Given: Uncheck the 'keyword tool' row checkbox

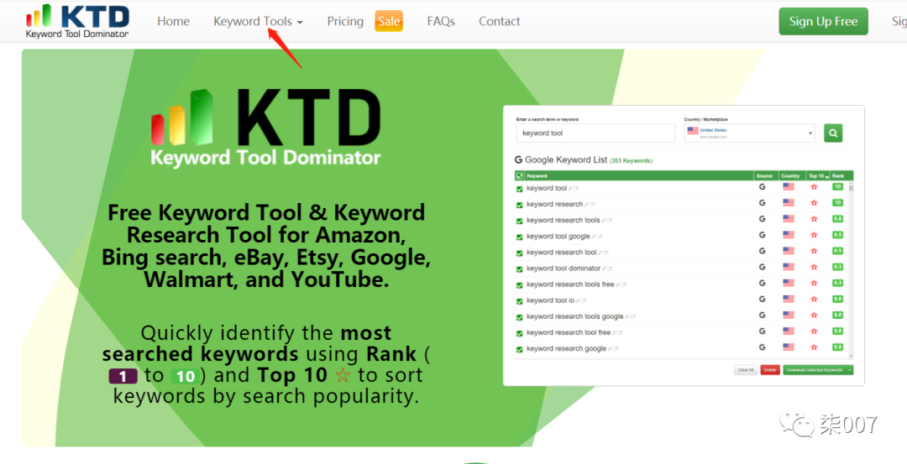Looking at the screenshot, I should coord(520,189).
